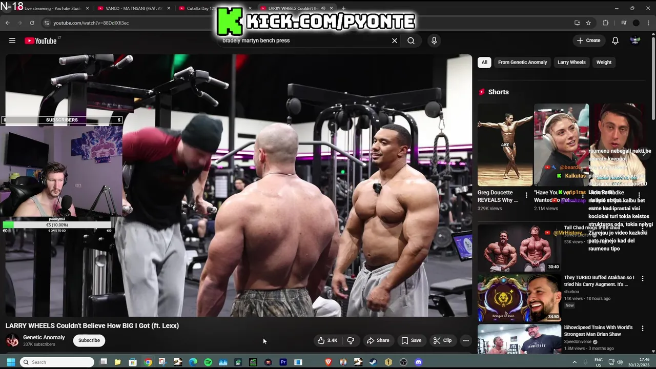
Task: Open File Explorer from the taskbar
Action: pos(118,362)
